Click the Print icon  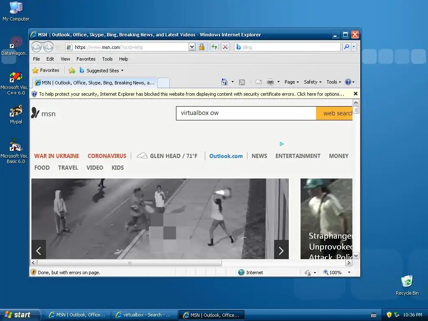[x=270, y=82]
